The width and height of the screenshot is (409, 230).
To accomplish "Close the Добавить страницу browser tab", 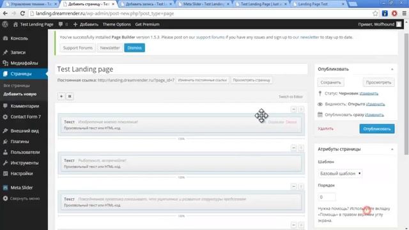I will (x=113, y=4).
